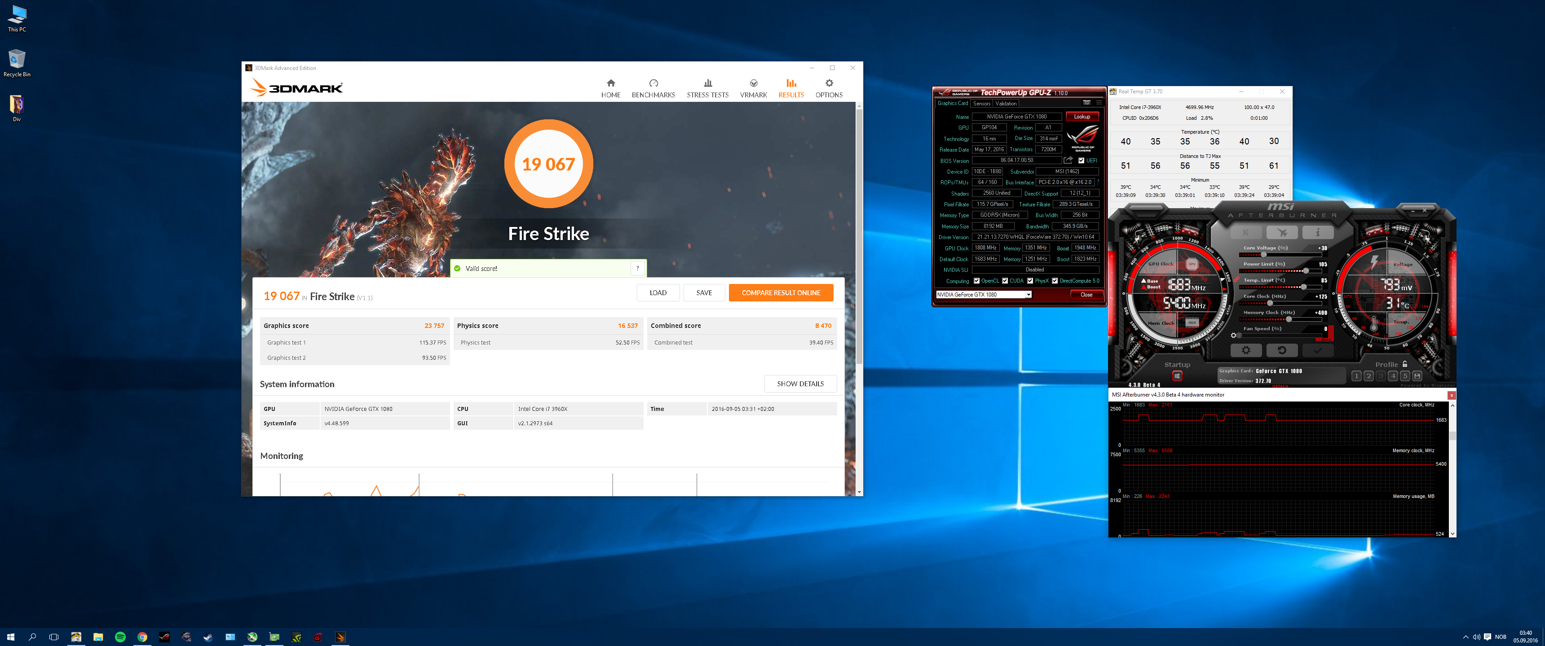
Task: Toggle the UEFI checkbox in GPU-Z
Action: tap(1081, 161)
